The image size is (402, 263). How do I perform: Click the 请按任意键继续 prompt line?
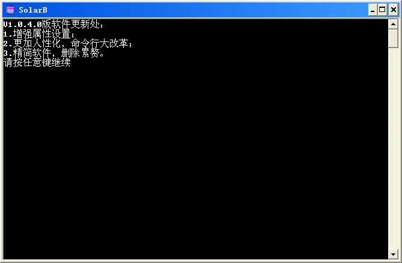37,62
